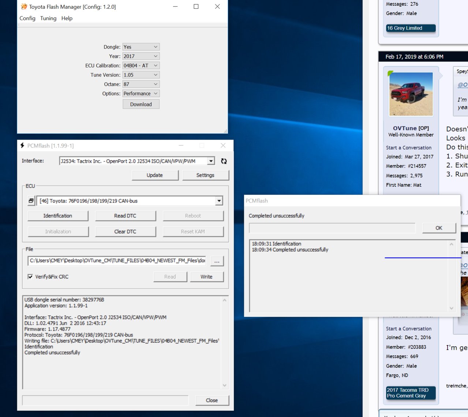
Task: Click OK in the PCMflash dialog
Action: 439,228
